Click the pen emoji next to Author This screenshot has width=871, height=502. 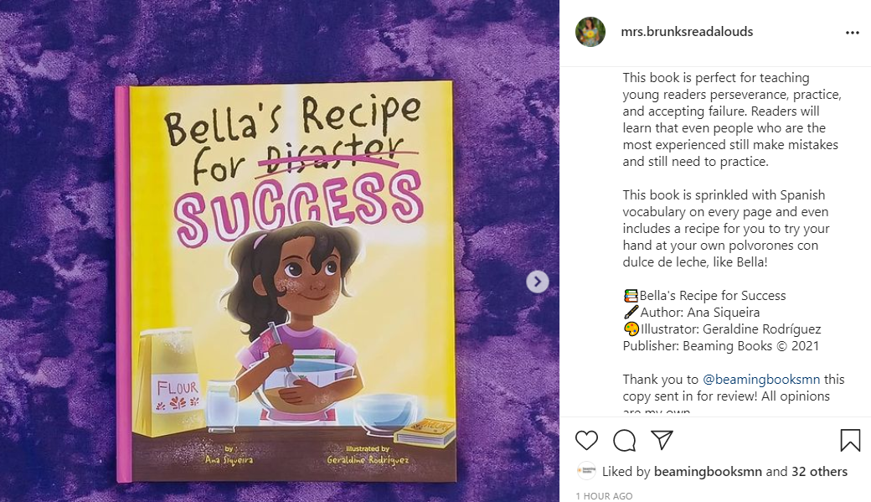[631, 312]
